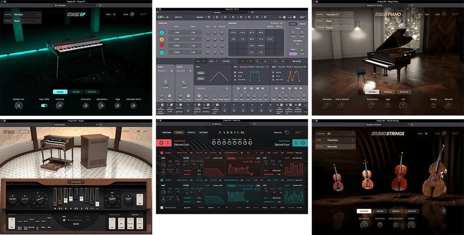This screenshot has height=235, width=464.
Task: Click the Utilities button in OPx-4
Action: point(226,61)
